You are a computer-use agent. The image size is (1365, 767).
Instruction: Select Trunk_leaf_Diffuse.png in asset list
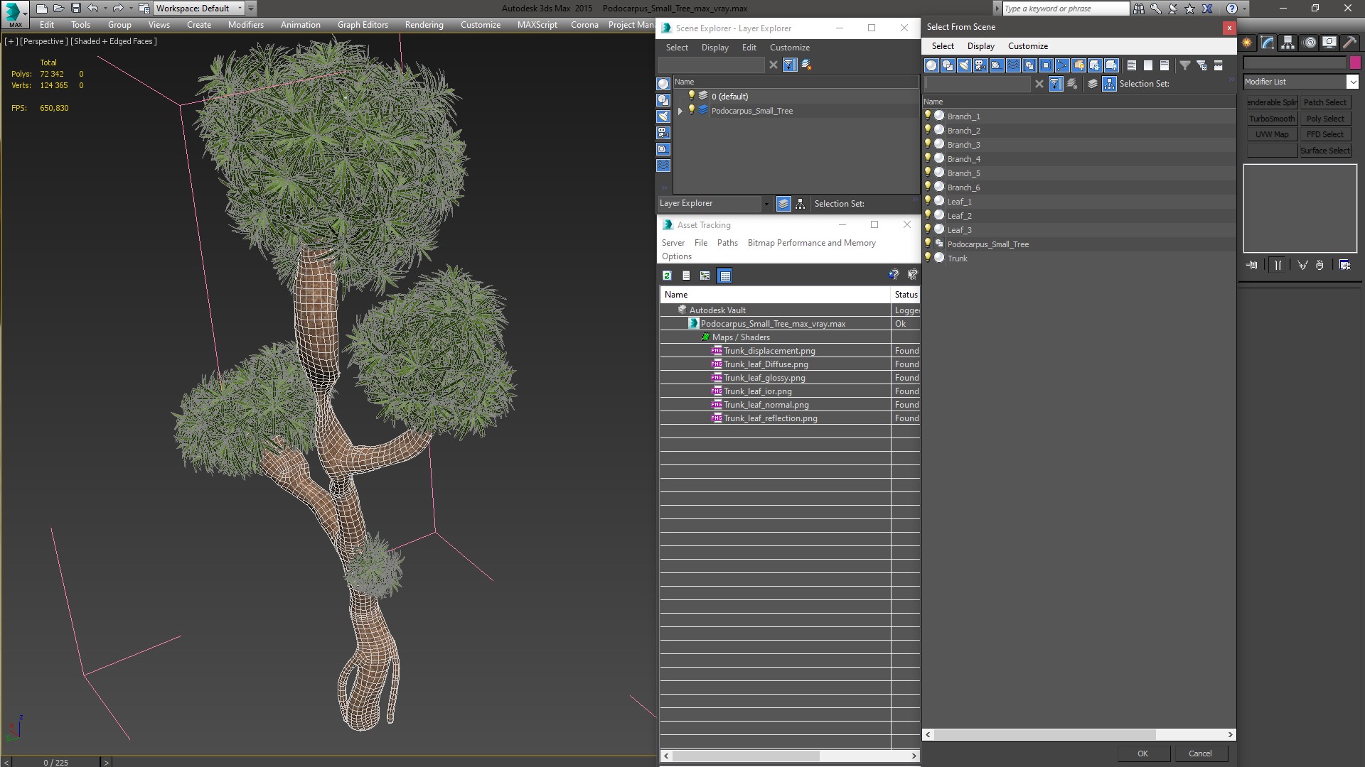[x=765, y=364]
